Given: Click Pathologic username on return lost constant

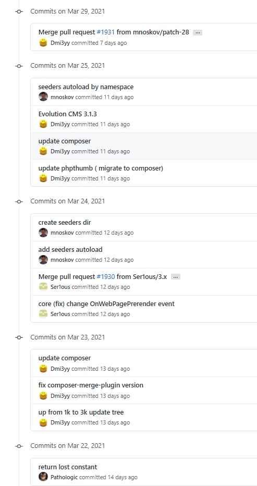Looking at the screenshot, I should 64,477.
